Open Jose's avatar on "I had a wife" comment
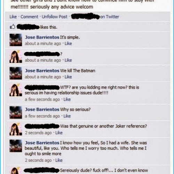 tap(16, 146)
